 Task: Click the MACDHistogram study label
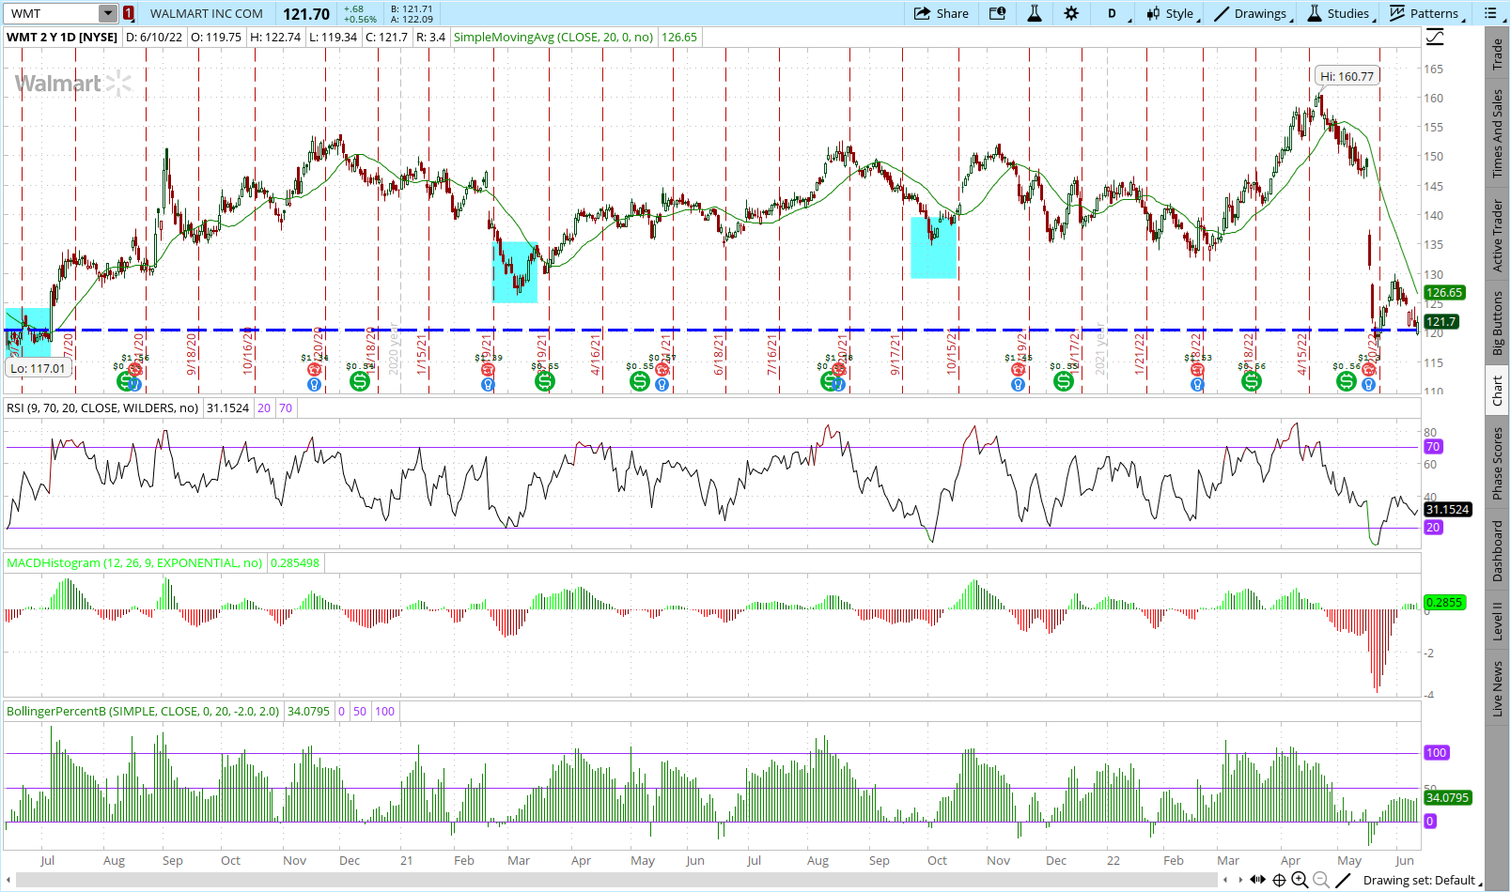click(134, 562)
